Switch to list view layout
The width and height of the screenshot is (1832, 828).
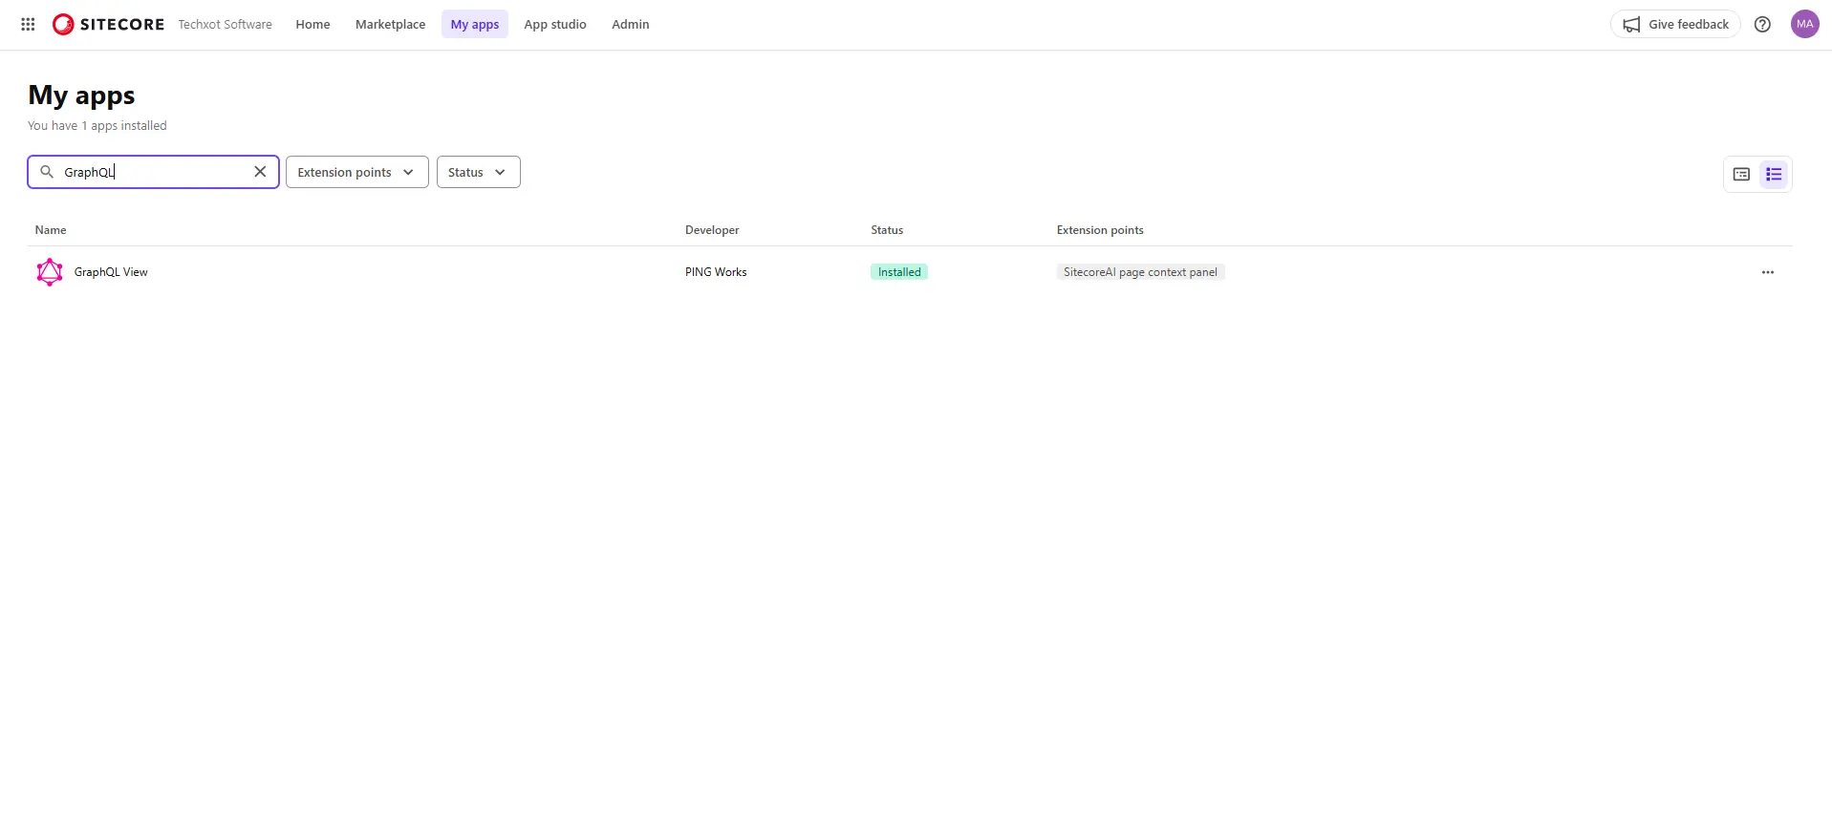click(x=1774, y=174)
